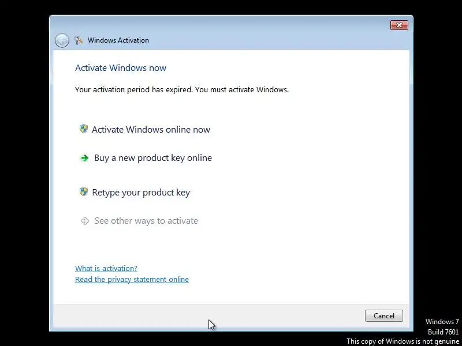This screenshot has height=346, width=462.
Task: Click the green arrow beside Buy a new product key
Action: (x=85, y=158)
